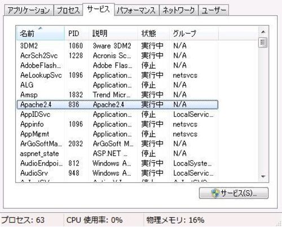Click the 3ware 3DM2 description
The width and height of the screenshot is (282, 227).
pyautogui.click(x=112, y=46)
